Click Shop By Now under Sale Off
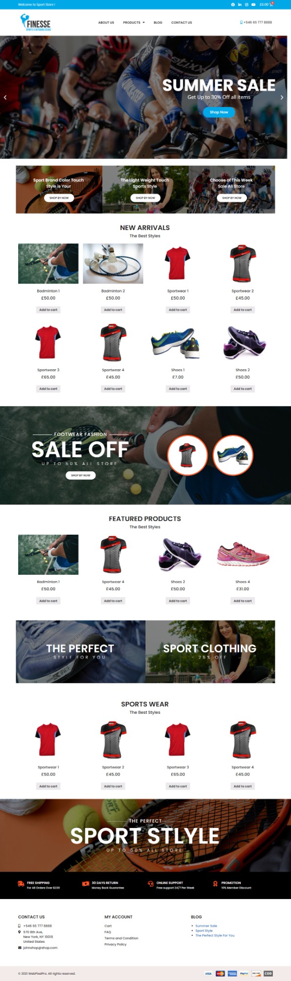Screen dimensions: 291x981 [x=80, y=475]
